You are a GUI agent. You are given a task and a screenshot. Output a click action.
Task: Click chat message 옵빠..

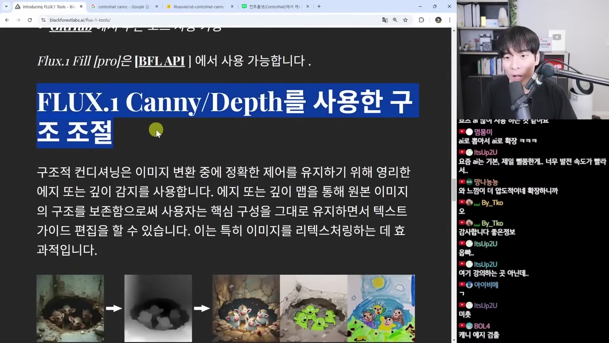466,253
